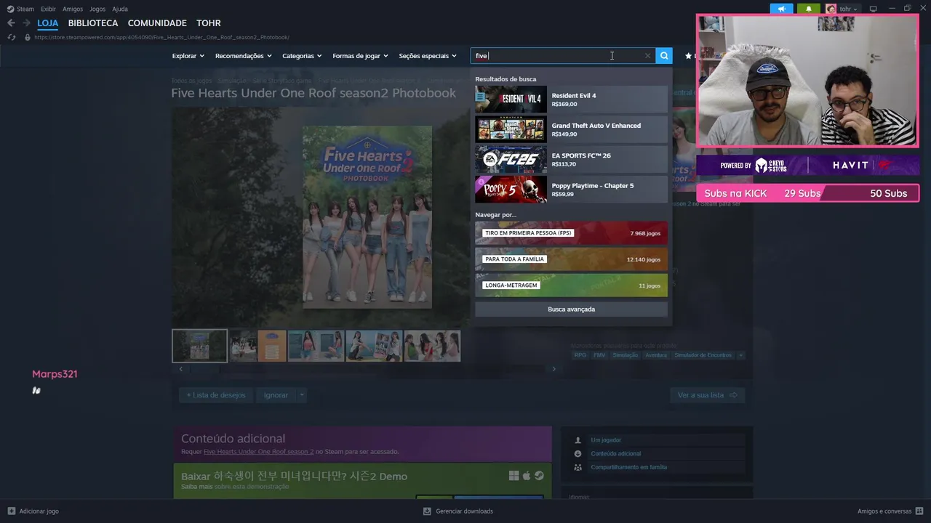Image resolution: width=931 pixels, height=523 pixels.
Task: Click Ver a sua lista button
Action: tap(707, 395)
